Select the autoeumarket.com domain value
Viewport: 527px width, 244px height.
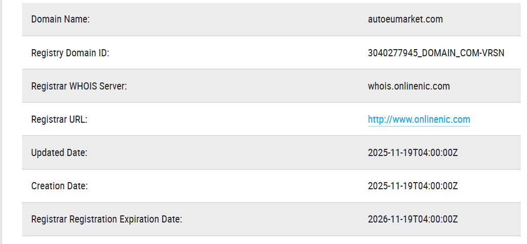point(405,19)
